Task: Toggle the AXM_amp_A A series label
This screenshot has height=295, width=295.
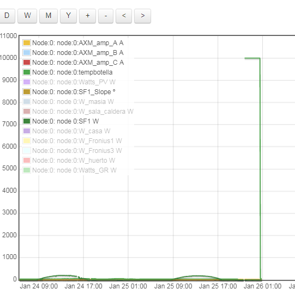Action: 78,43
